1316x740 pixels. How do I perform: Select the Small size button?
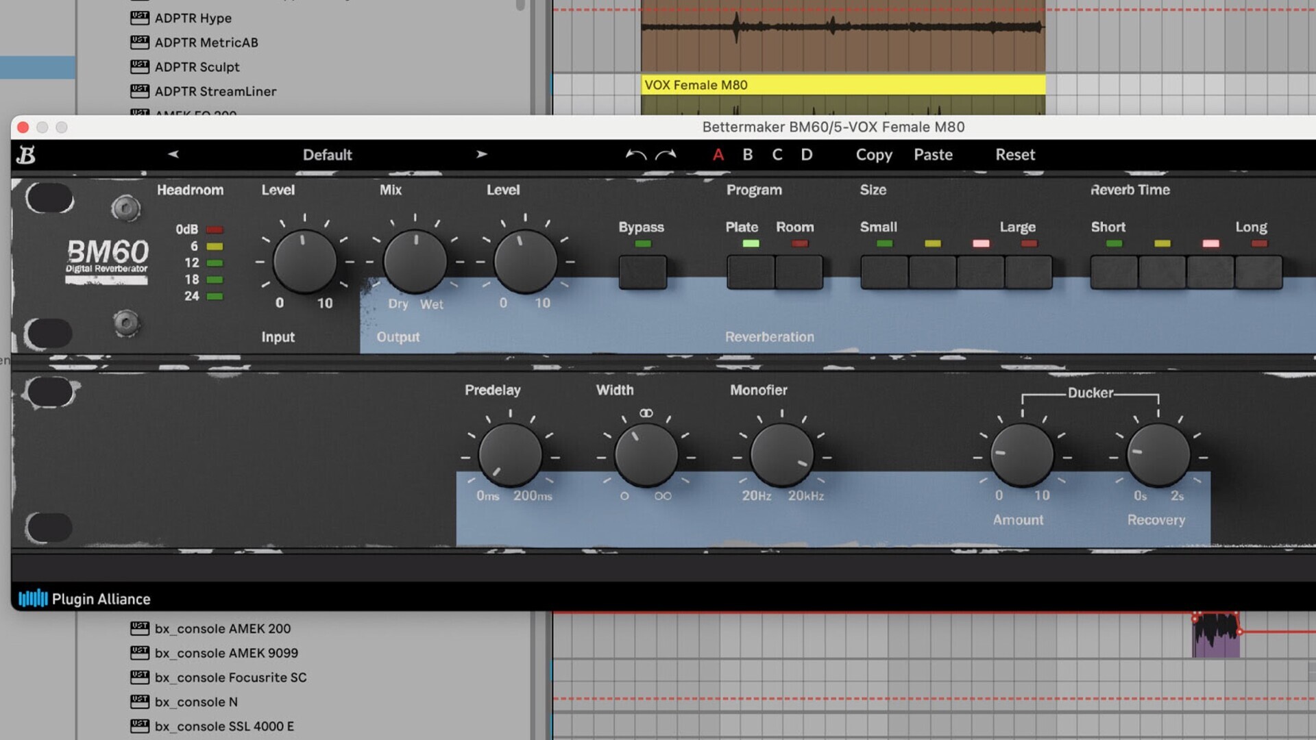(884, 272)
